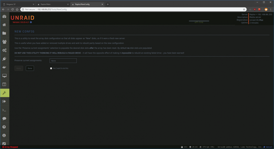
Task: Open the uBlock Origin extension icon
Action: point(255,9)
